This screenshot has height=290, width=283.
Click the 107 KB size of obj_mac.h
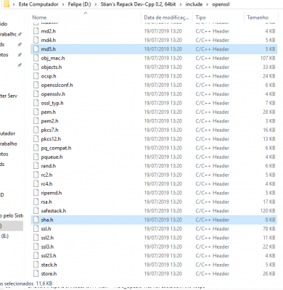(x=268, y=58)
